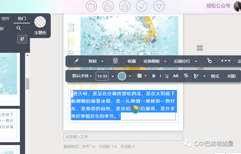Click the blue text color swatch

(x=122, y=76)
